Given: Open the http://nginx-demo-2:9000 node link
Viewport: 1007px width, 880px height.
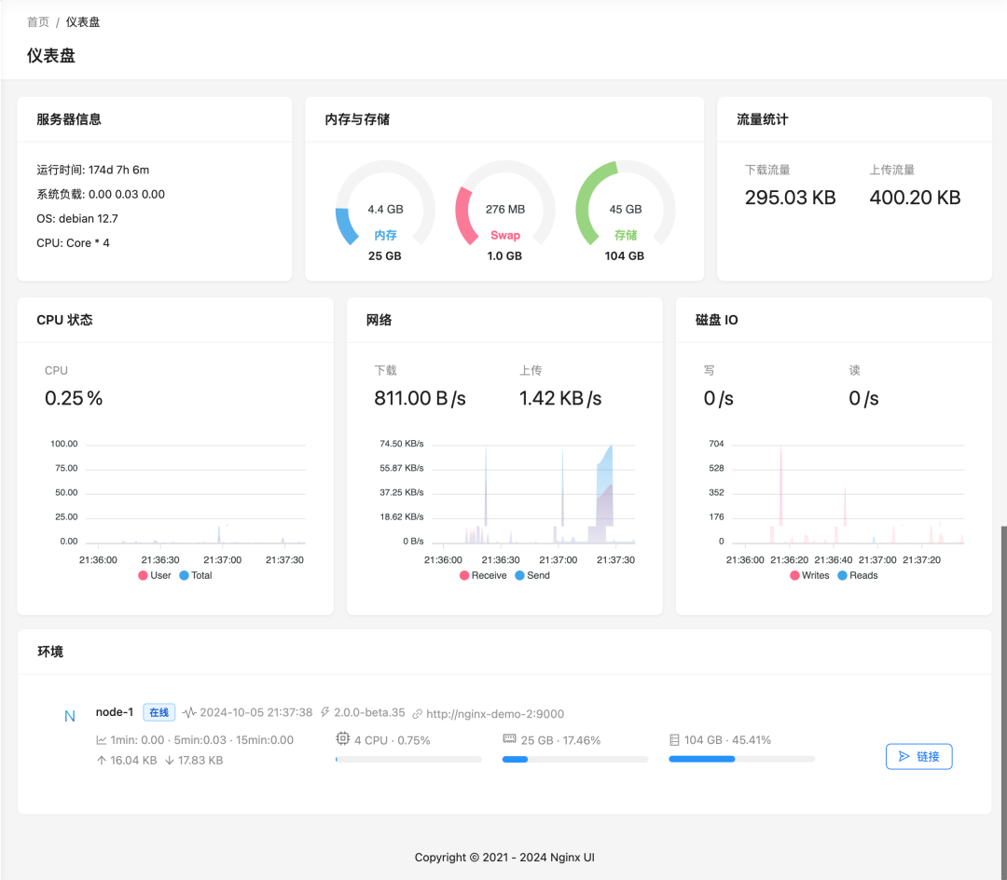Looking at the screenshot, I should tap(494, 714).
